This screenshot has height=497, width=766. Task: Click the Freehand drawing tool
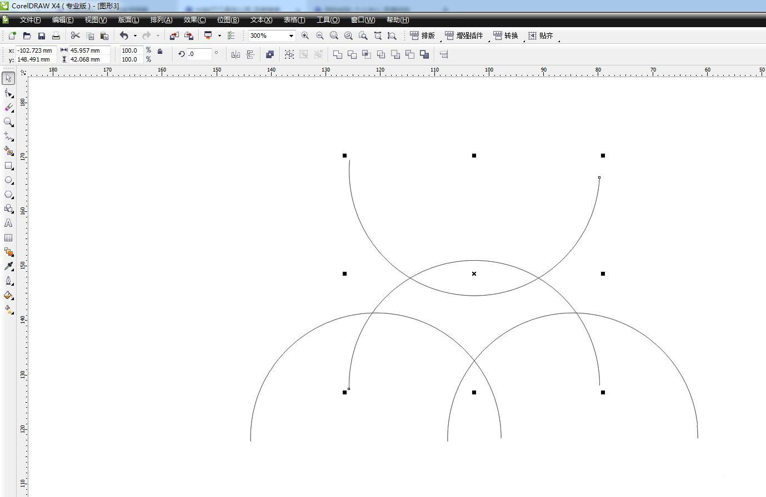click(8, 136)
